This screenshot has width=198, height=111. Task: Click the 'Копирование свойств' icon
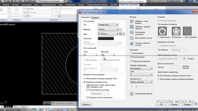tap(132, 94)
